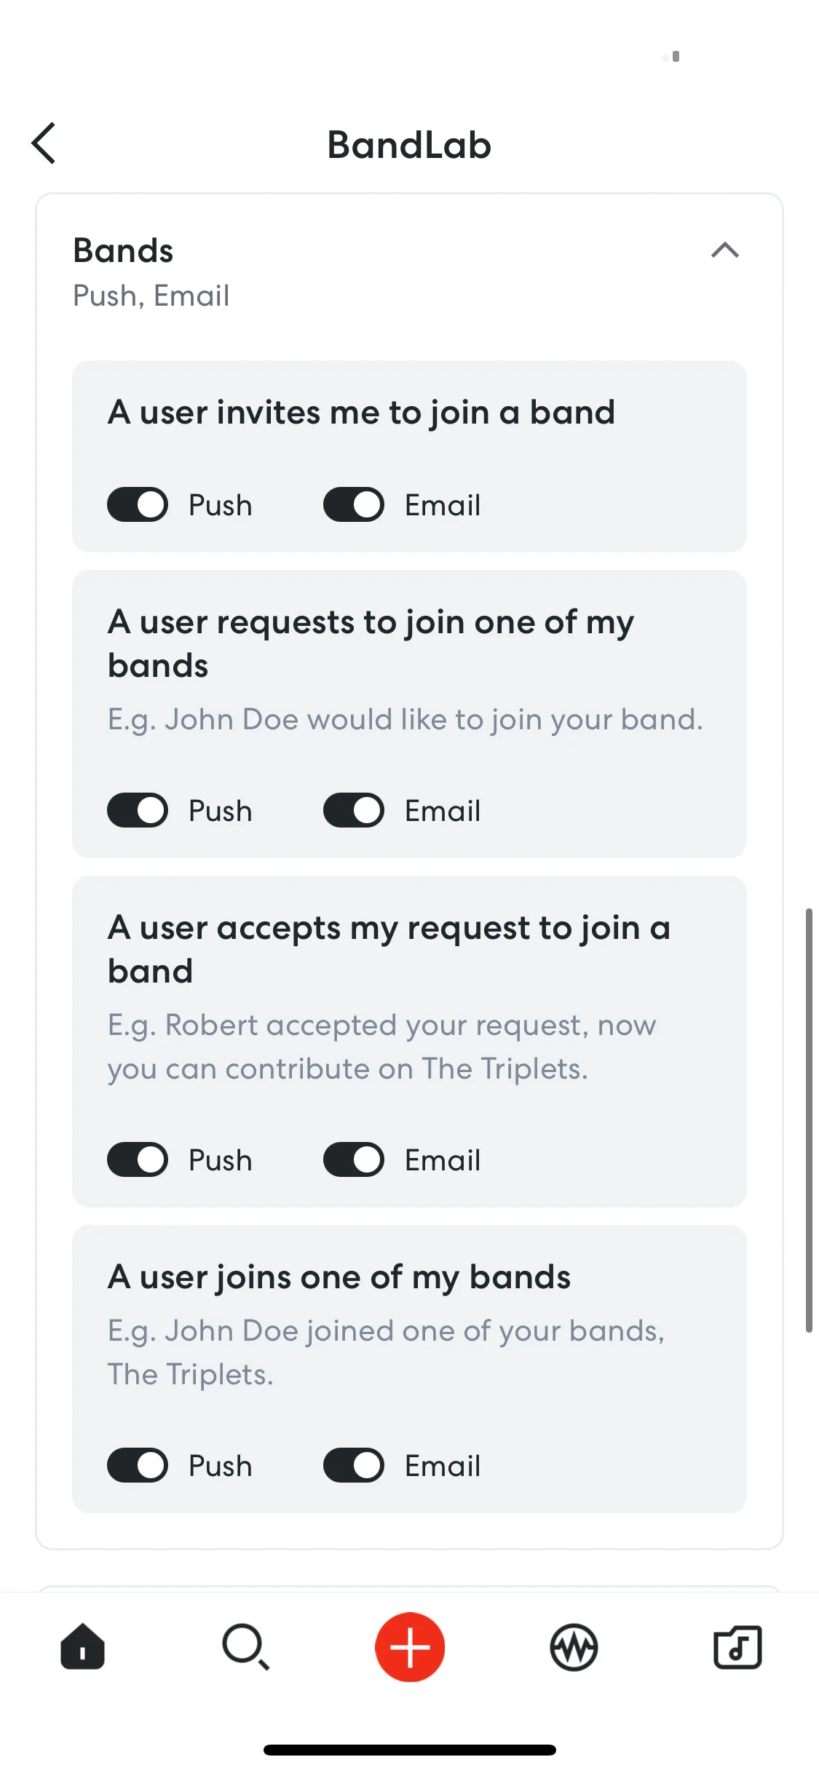Open the waveform activity icon
This screenshot has width=819, height=1773.
pyautogui.click(x=574, y=1646)
